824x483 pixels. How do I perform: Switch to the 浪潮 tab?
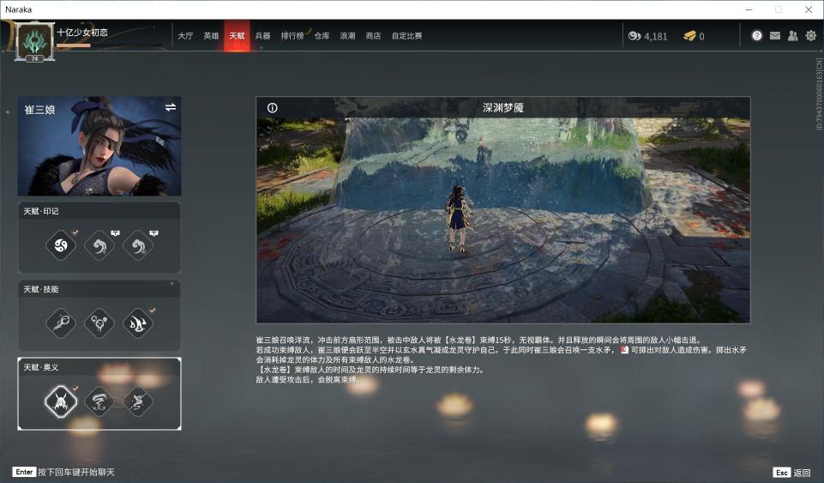347,36
